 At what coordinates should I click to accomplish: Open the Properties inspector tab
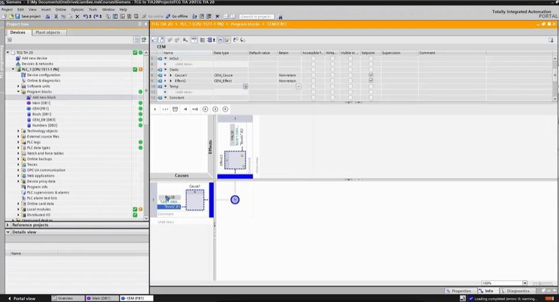coord(461,291)
